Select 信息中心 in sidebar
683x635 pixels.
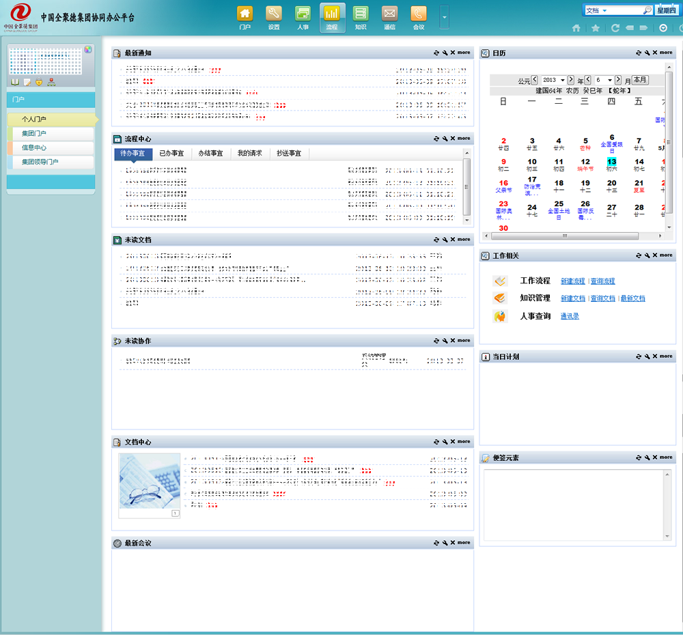pos(51,148)
